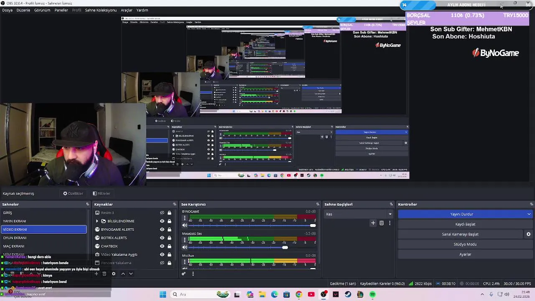The height and width of the screenshot is (301, 535).
Task: Select the OYUN EKRANI scene
Action: (x=43, y=238)
